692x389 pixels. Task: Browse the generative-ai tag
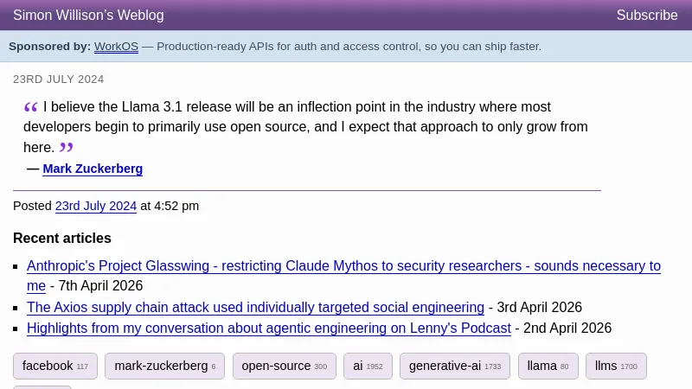454,366
